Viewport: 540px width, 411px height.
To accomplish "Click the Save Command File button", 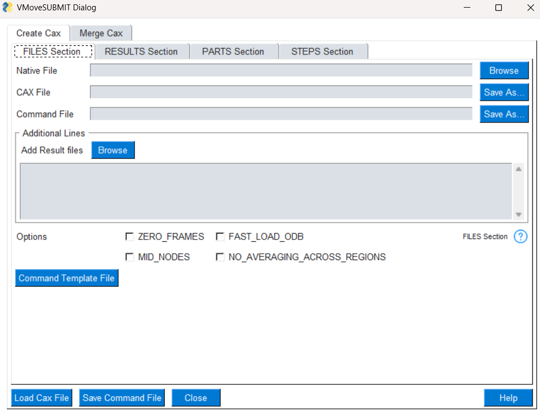I will 121,397.
